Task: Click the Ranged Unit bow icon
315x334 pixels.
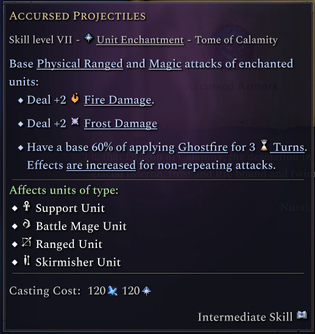Action: [x=27, y=242]
